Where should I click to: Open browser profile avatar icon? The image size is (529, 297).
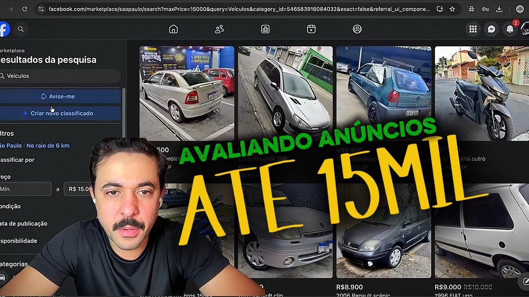coord(520,9)
